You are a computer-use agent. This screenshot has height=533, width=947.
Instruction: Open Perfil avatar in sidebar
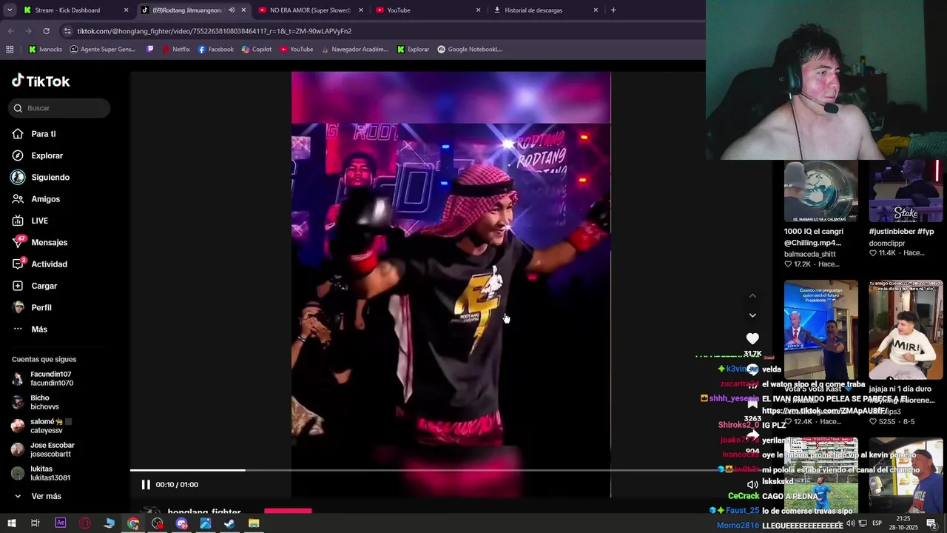pyautogui.click(x=18, y=307)
